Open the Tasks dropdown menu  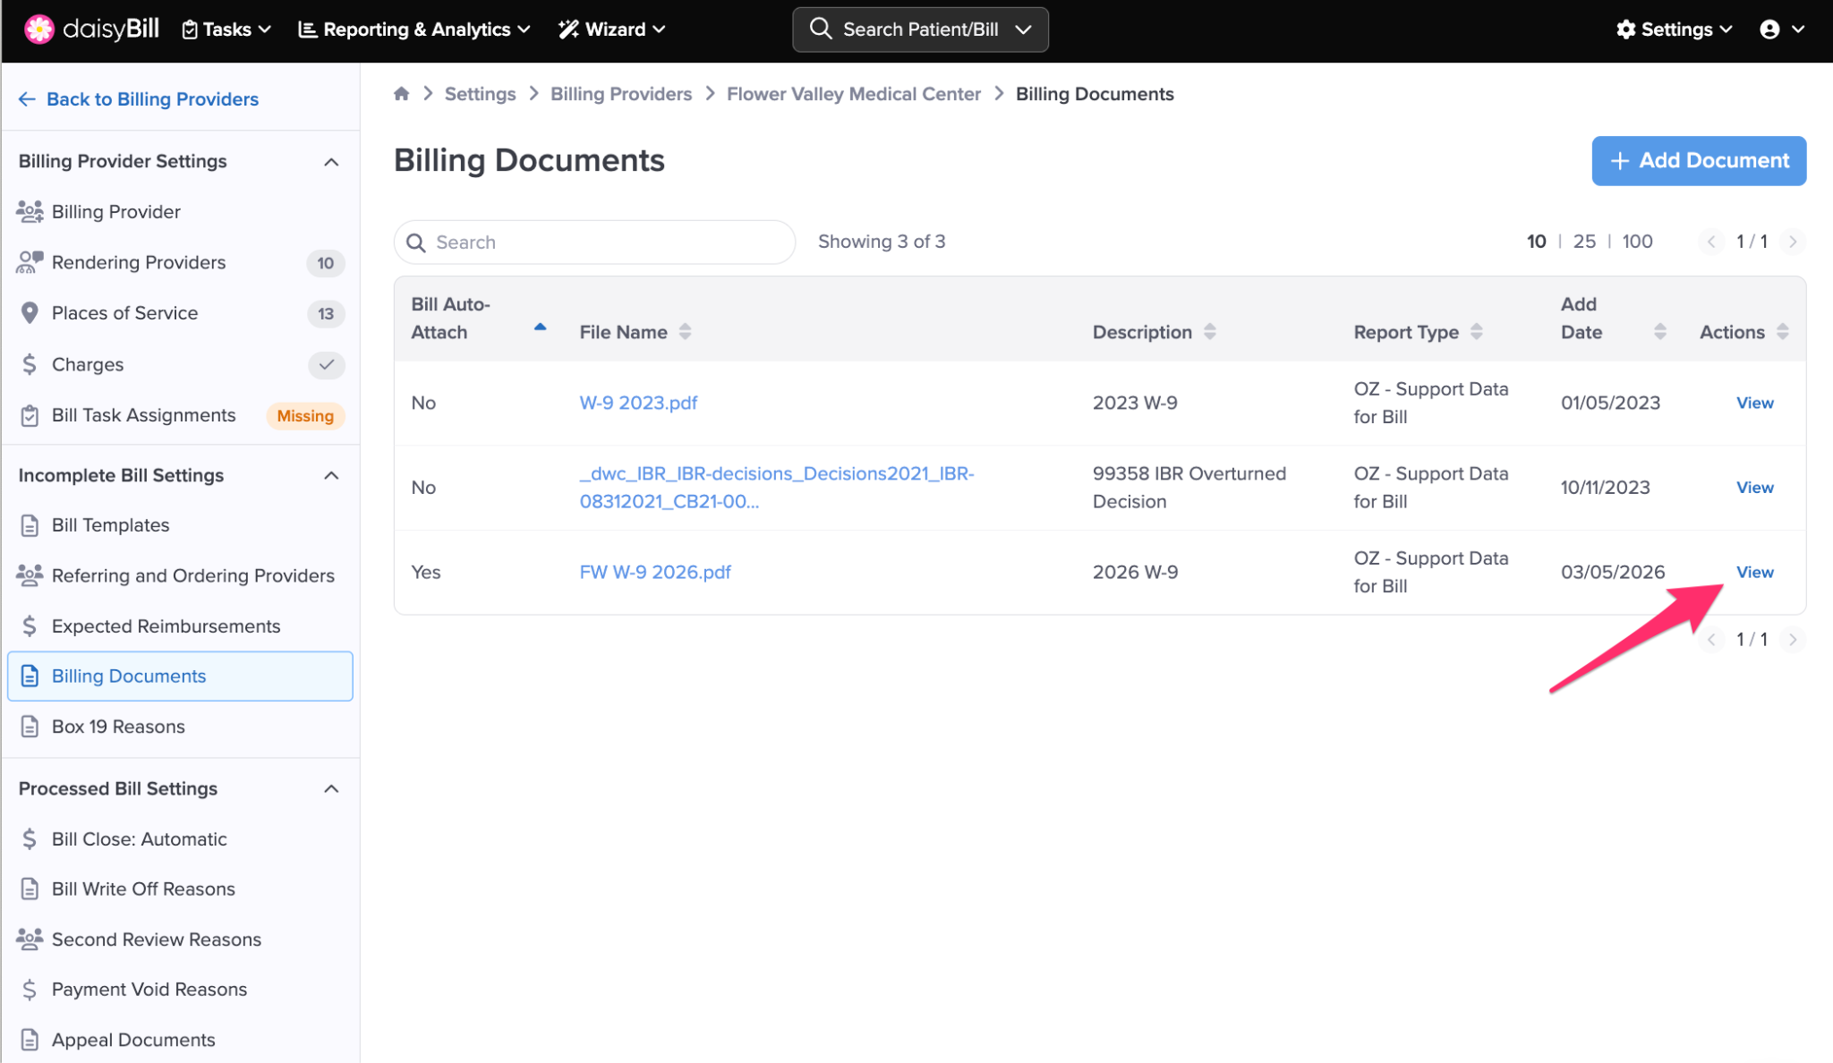(226, 30)
